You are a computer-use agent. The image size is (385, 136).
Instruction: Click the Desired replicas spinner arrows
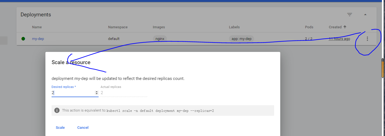pos(97,93)
